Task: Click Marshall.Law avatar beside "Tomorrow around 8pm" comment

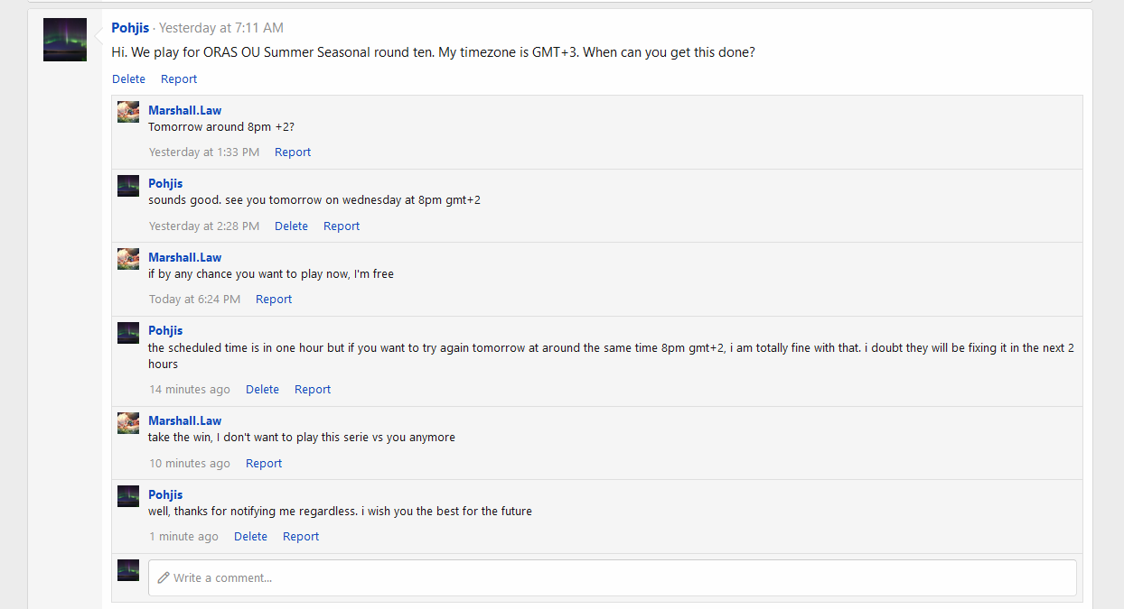Action: (128, 112)
